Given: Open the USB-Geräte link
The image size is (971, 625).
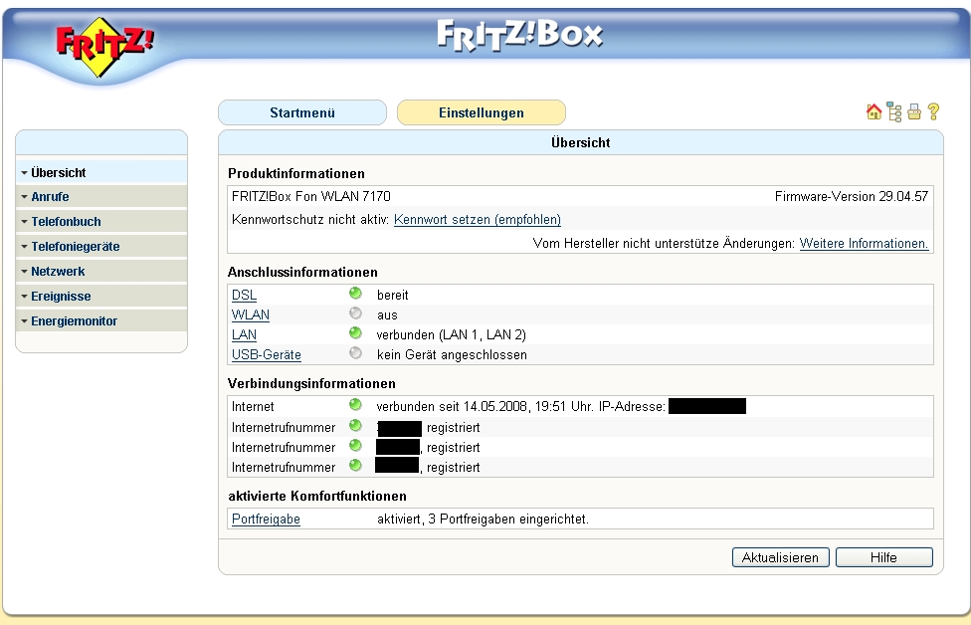Looking at the screenshot, I should coord(266,355).
